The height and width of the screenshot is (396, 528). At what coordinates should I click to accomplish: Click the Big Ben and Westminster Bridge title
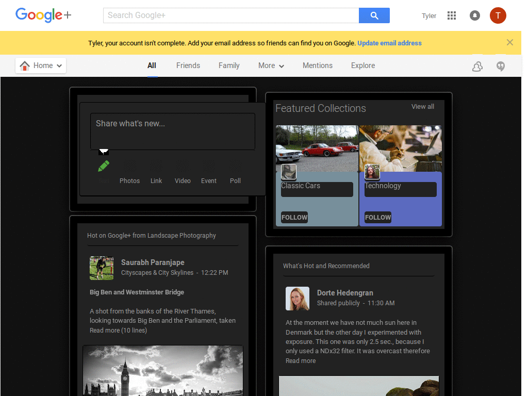pos(137,292)
